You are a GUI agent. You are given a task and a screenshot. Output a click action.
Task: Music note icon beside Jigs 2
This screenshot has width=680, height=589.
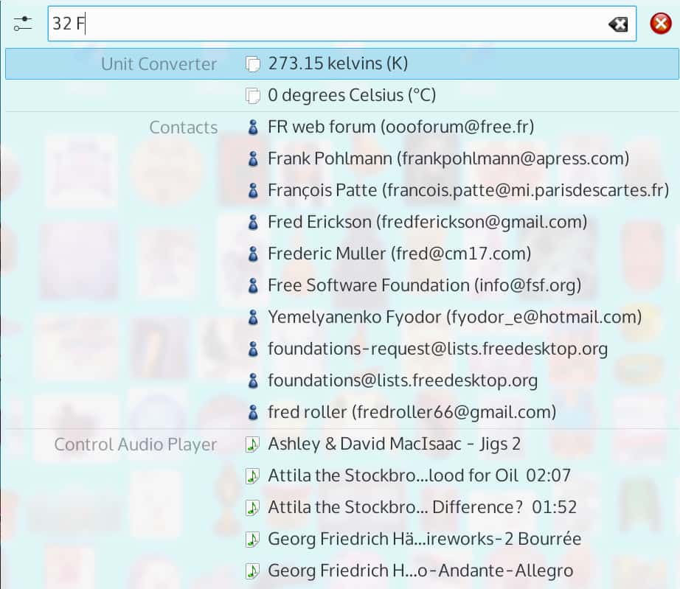pyautogui.click(x=252, y=445)
